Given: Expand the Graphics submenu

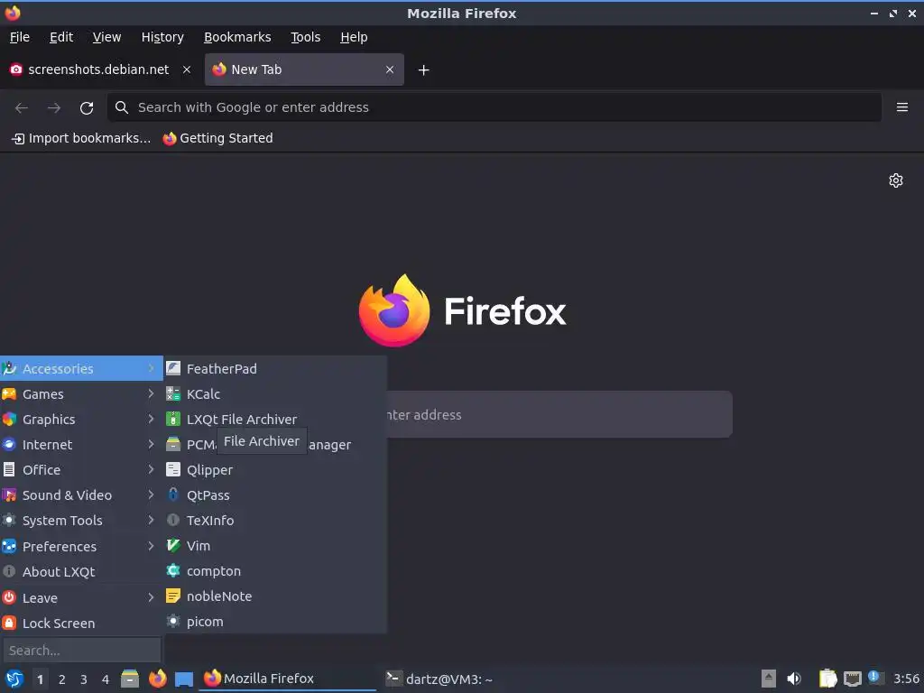Looking at the screenshot, I should (x=81, y=419).
